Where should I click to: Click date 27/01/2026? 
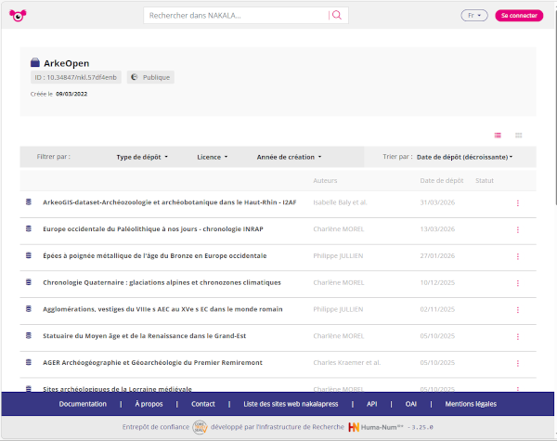437,255
